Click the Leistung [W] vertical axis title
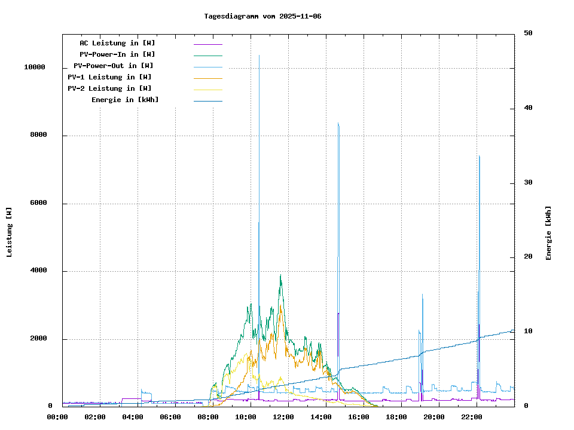Viewport: 574px width, 430px height. [9, 232]
